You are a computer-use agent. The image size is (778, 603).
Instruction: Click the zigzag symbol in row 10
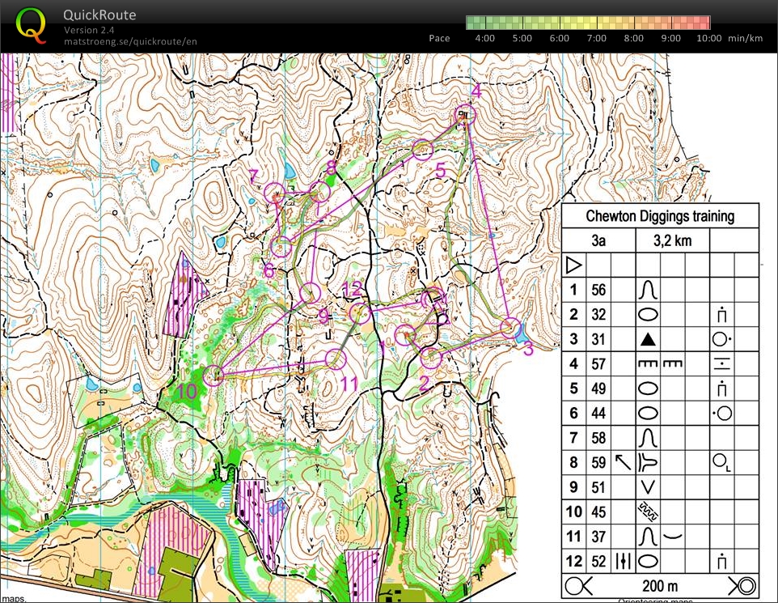tap(648, 512)
